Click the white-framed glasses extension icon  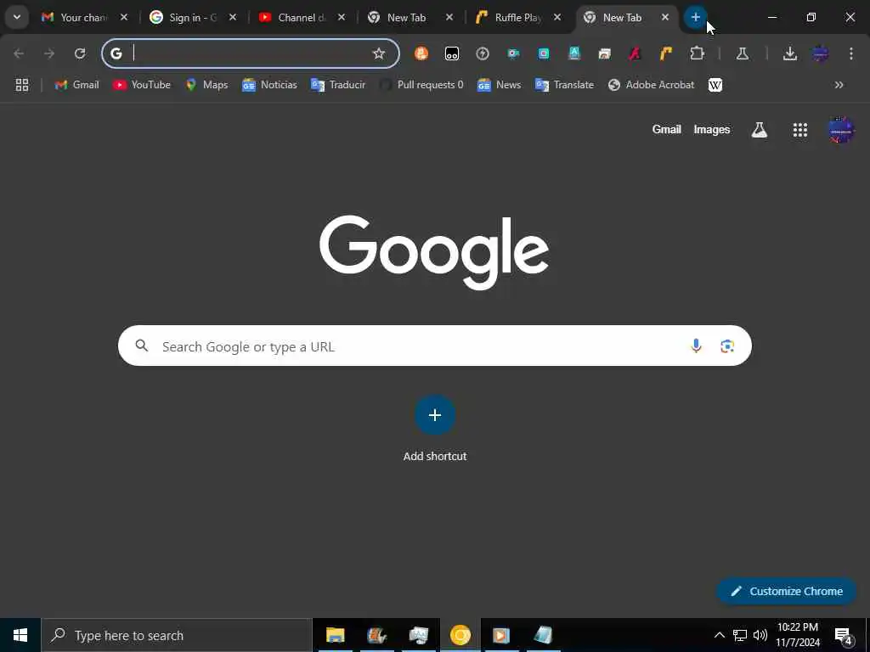click(x=452, y=53)
